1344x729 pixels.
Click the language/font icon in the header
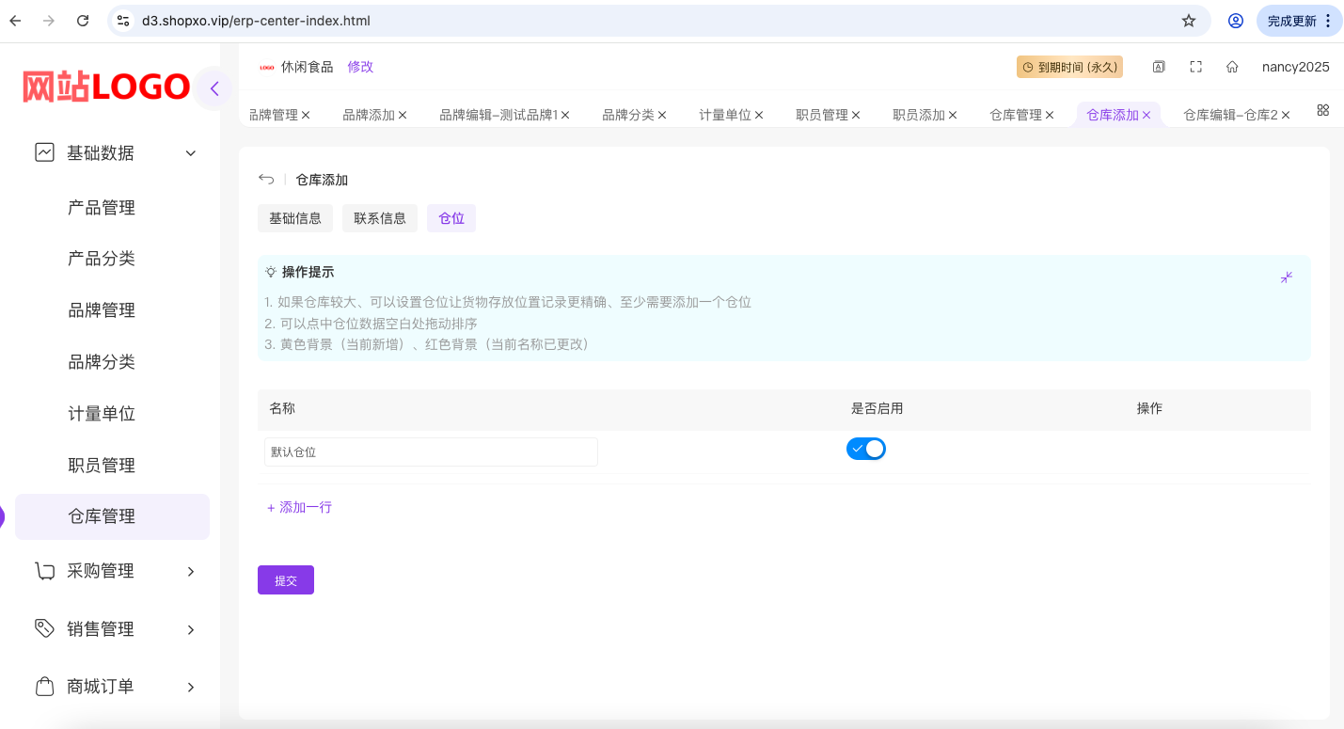[1160, 67]
